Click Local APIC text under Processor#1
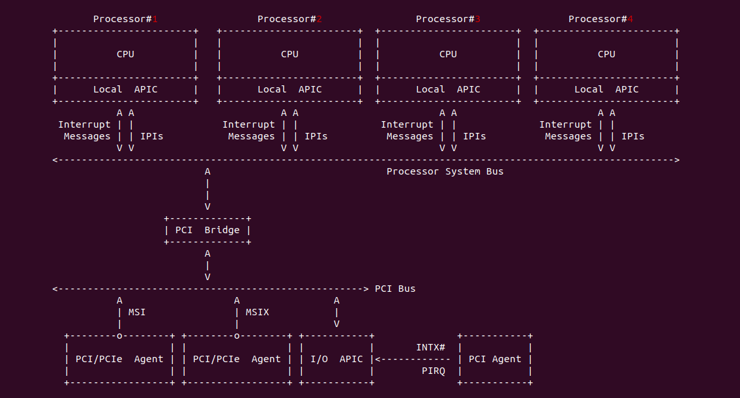The height and width of the screenshot is (398, 740). point(125,89)
